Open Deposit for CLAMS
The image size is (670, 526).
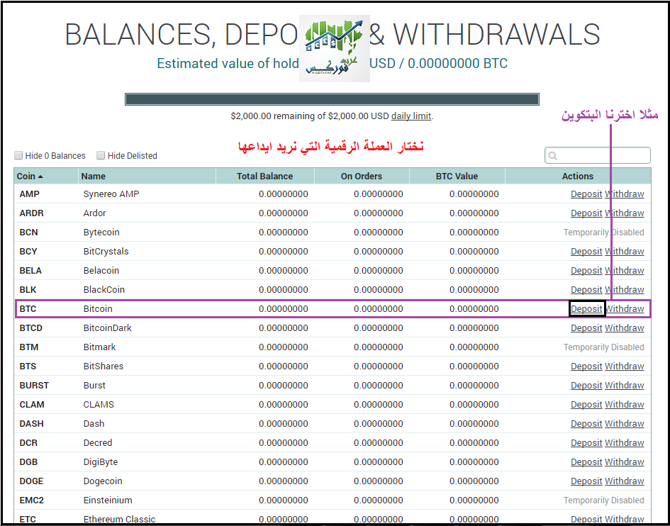586,404
